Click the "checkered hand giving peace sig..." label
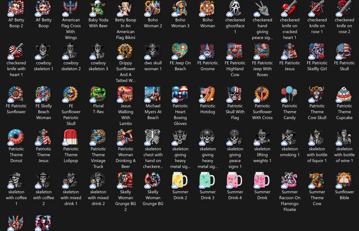Screen dimensions: 359x231 (x=262, y=29)
